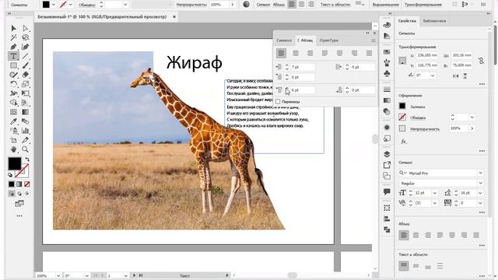The height and width of the screenshot is (280, 498).
Task: Click Обводка link in Properties panel
Action: 418,117
